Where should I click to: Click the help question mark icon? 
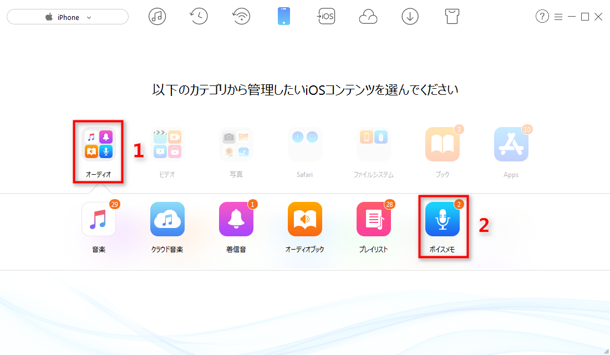pos(542,17)
